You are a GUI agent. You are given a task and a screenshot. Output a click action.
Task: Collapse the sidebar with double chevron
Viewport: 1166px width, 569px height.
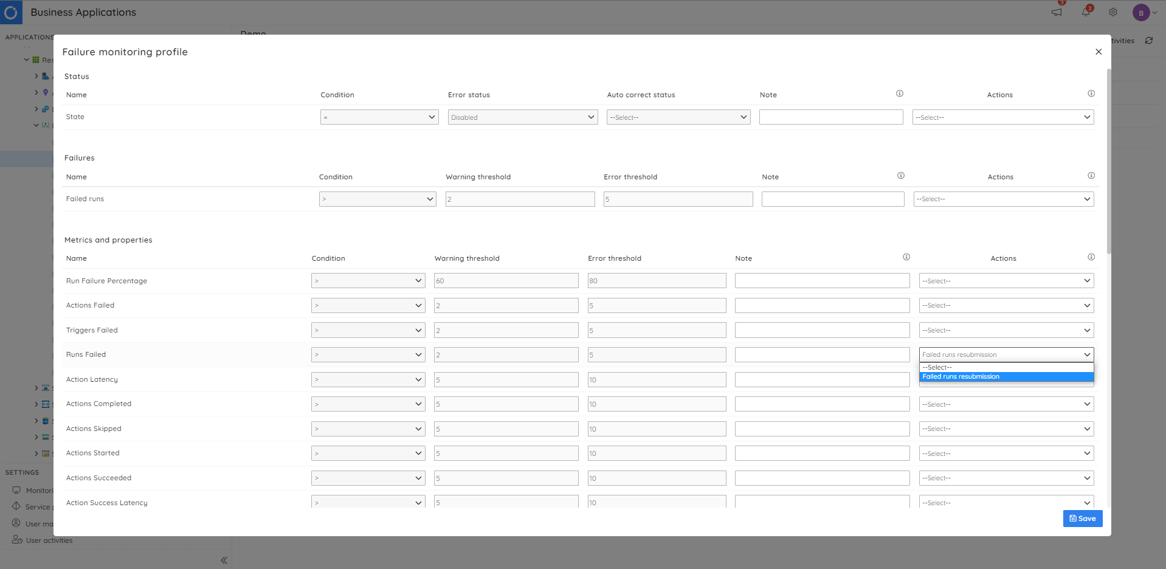(224, 560)
